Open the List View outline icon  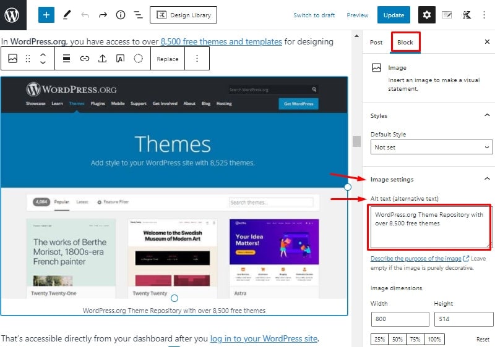[x=138, y=15]
